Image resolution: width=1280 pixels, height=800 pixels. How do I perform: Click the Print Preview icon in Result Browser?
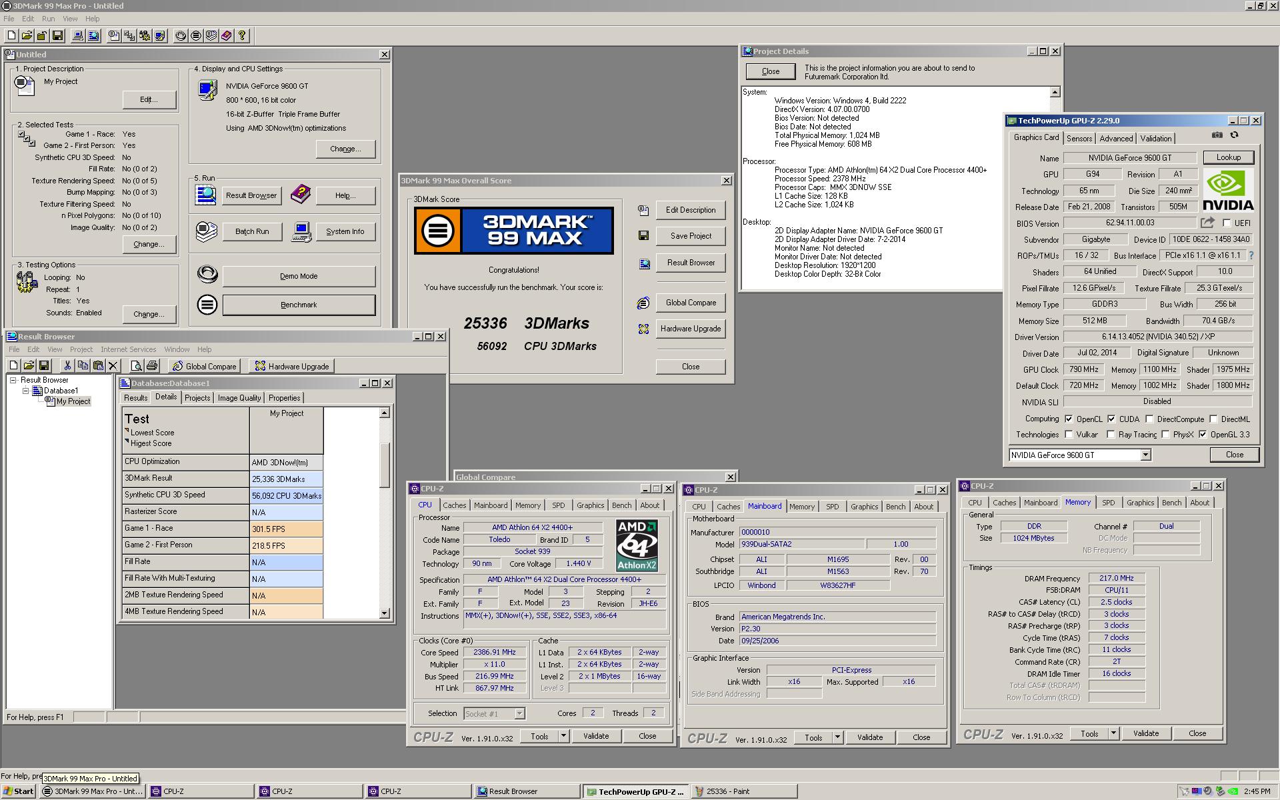coord(137,365)
